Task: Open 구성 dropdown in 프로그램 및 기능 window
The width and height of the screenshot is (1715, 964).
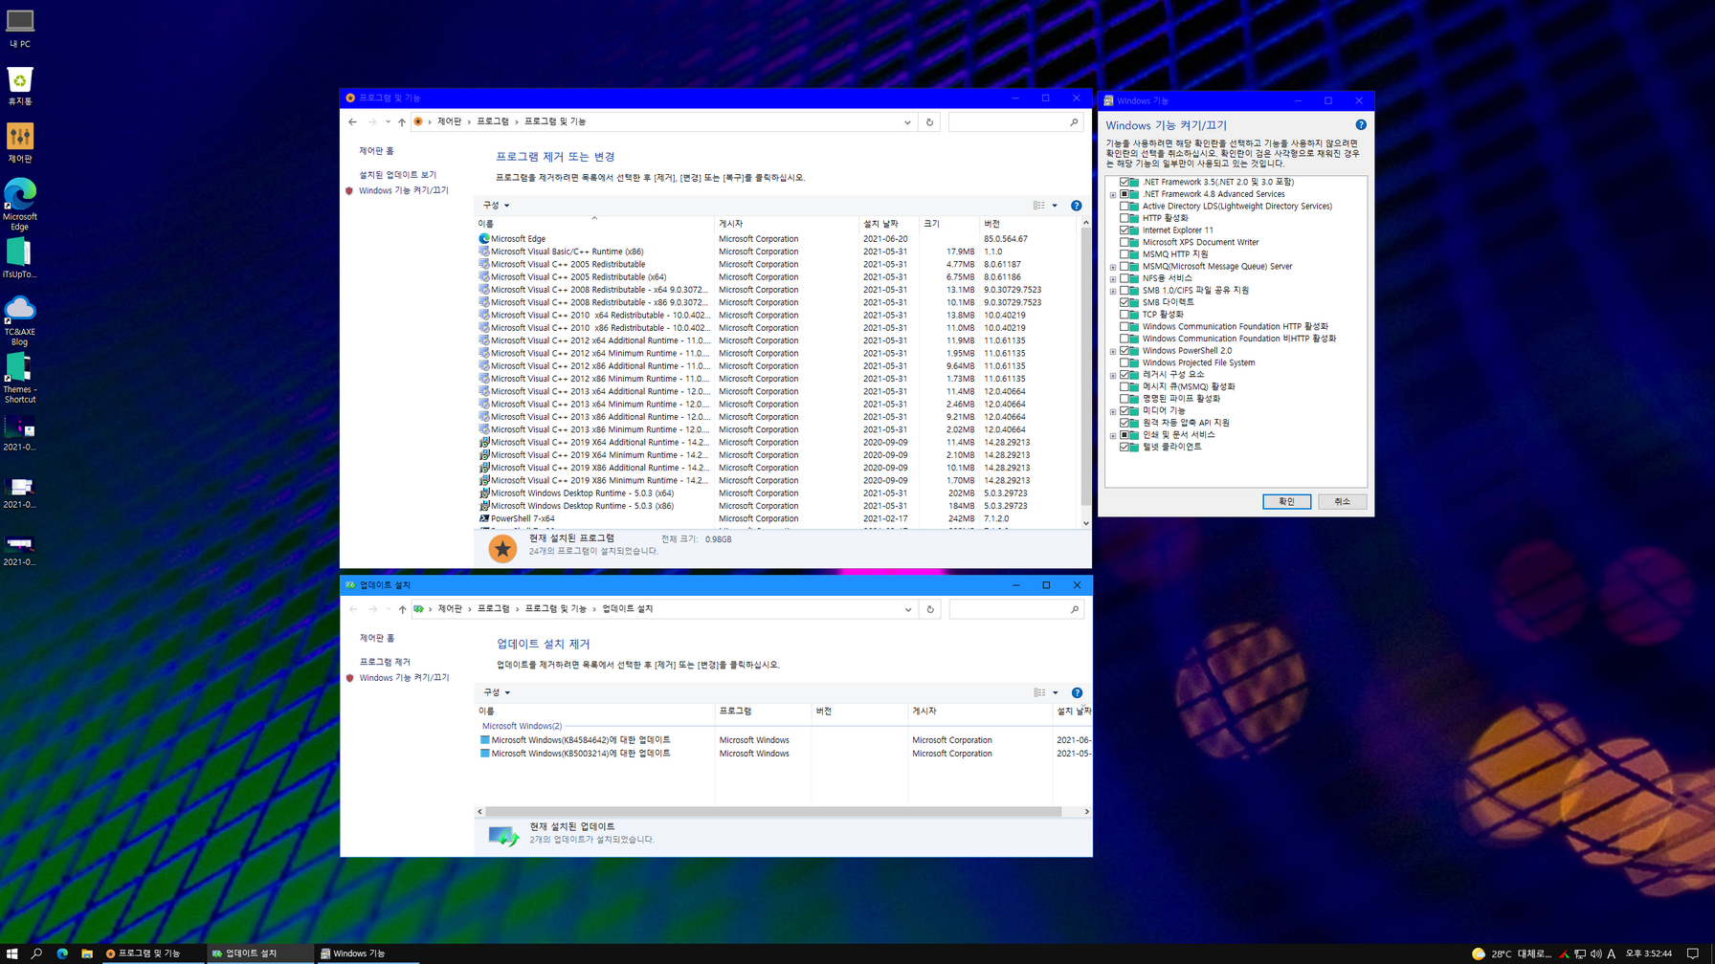Action: tap(496, 206)
